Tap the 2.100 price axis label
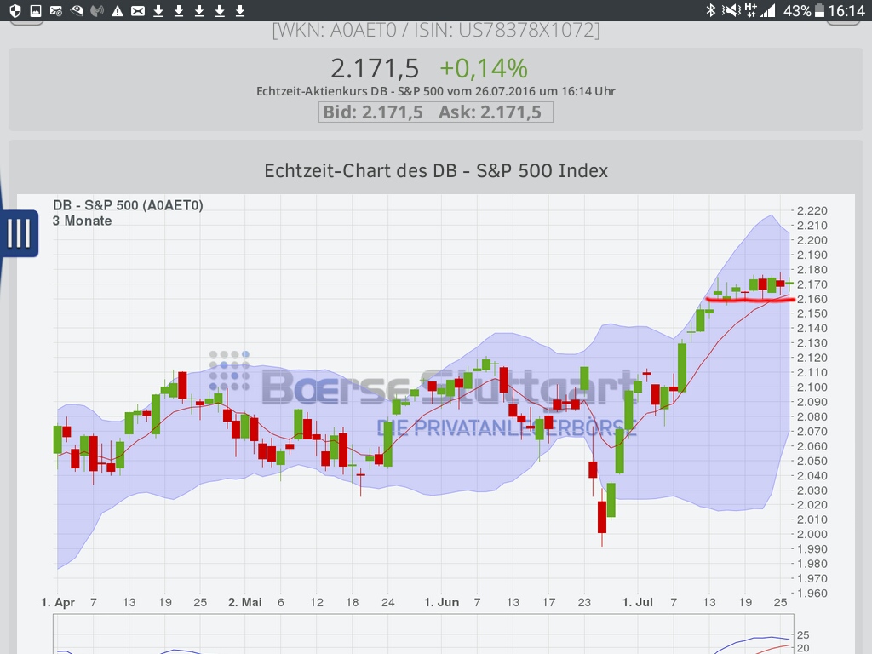Image resolution: width=872 pixels, height=654 pixels. [x=812, y=387]
